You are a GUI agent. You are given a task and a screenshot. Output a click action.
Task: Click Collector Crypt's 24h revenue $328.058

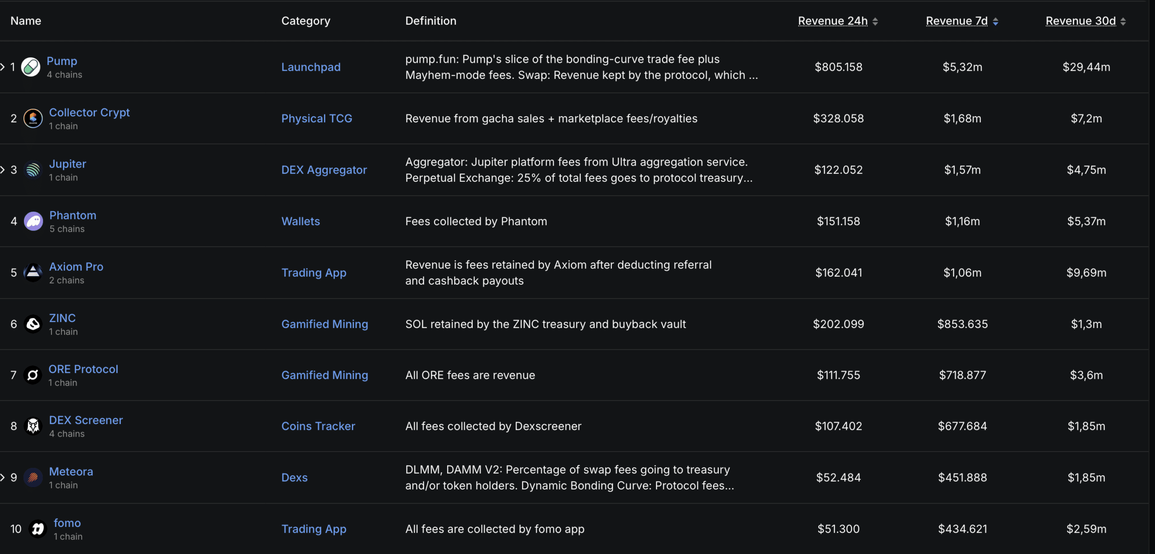point(838,119)
